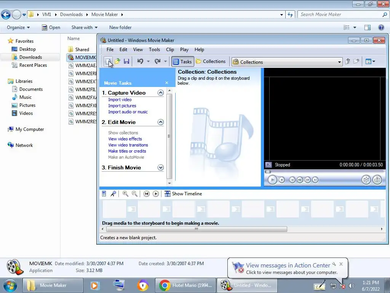Click the Movie Tasks pane scrollbar thumb
Screen dimensions: 390x293
[169, 136]
